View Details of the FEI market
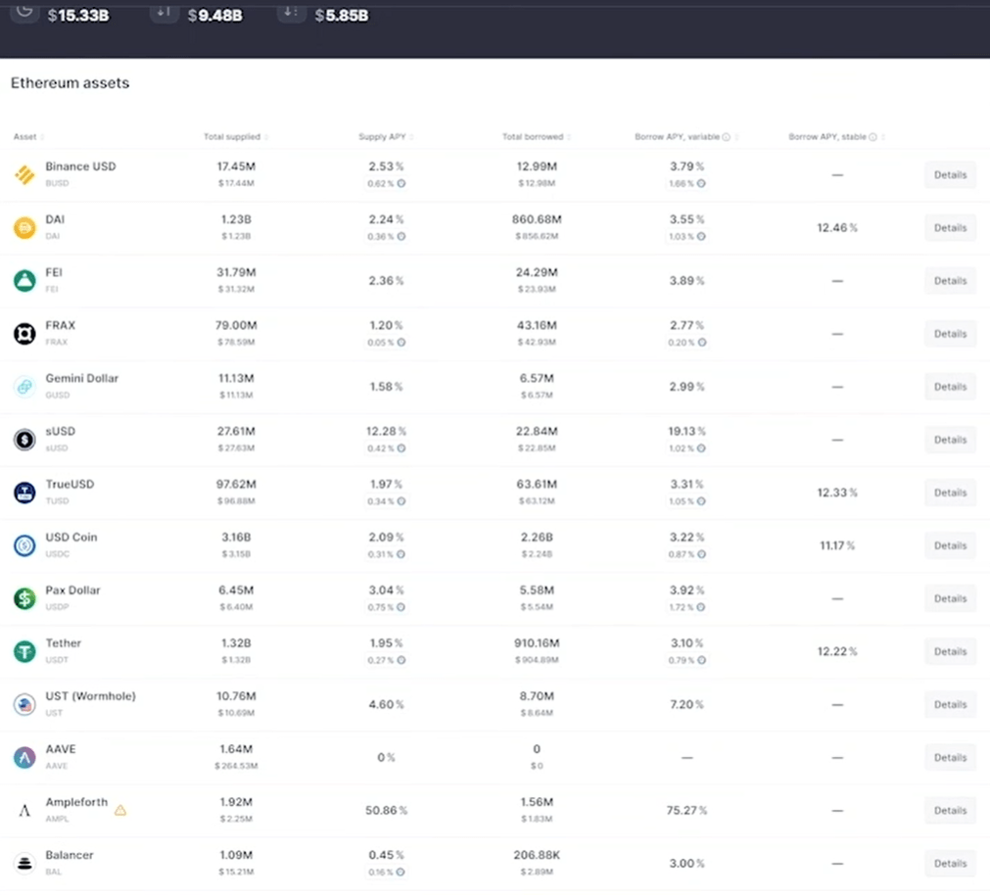 point(950,281)
